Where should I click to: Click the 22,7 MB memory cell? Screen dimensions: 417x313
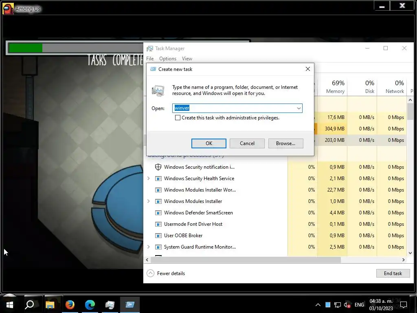[x=332, y=190]
